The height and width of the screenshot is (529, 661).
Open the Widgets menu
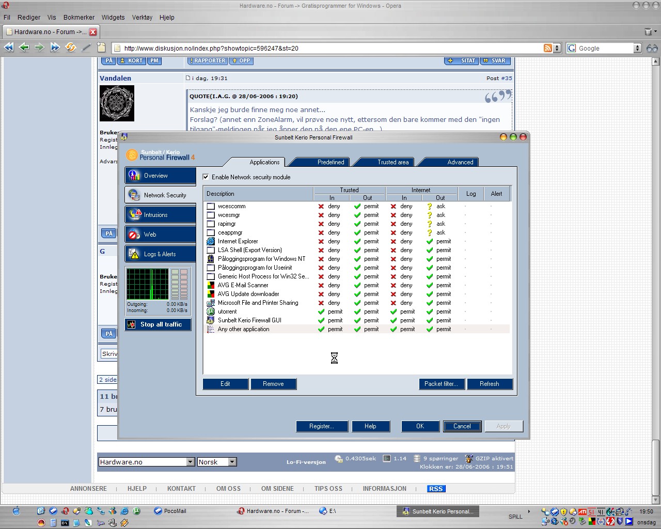click(x=113, y=17)
